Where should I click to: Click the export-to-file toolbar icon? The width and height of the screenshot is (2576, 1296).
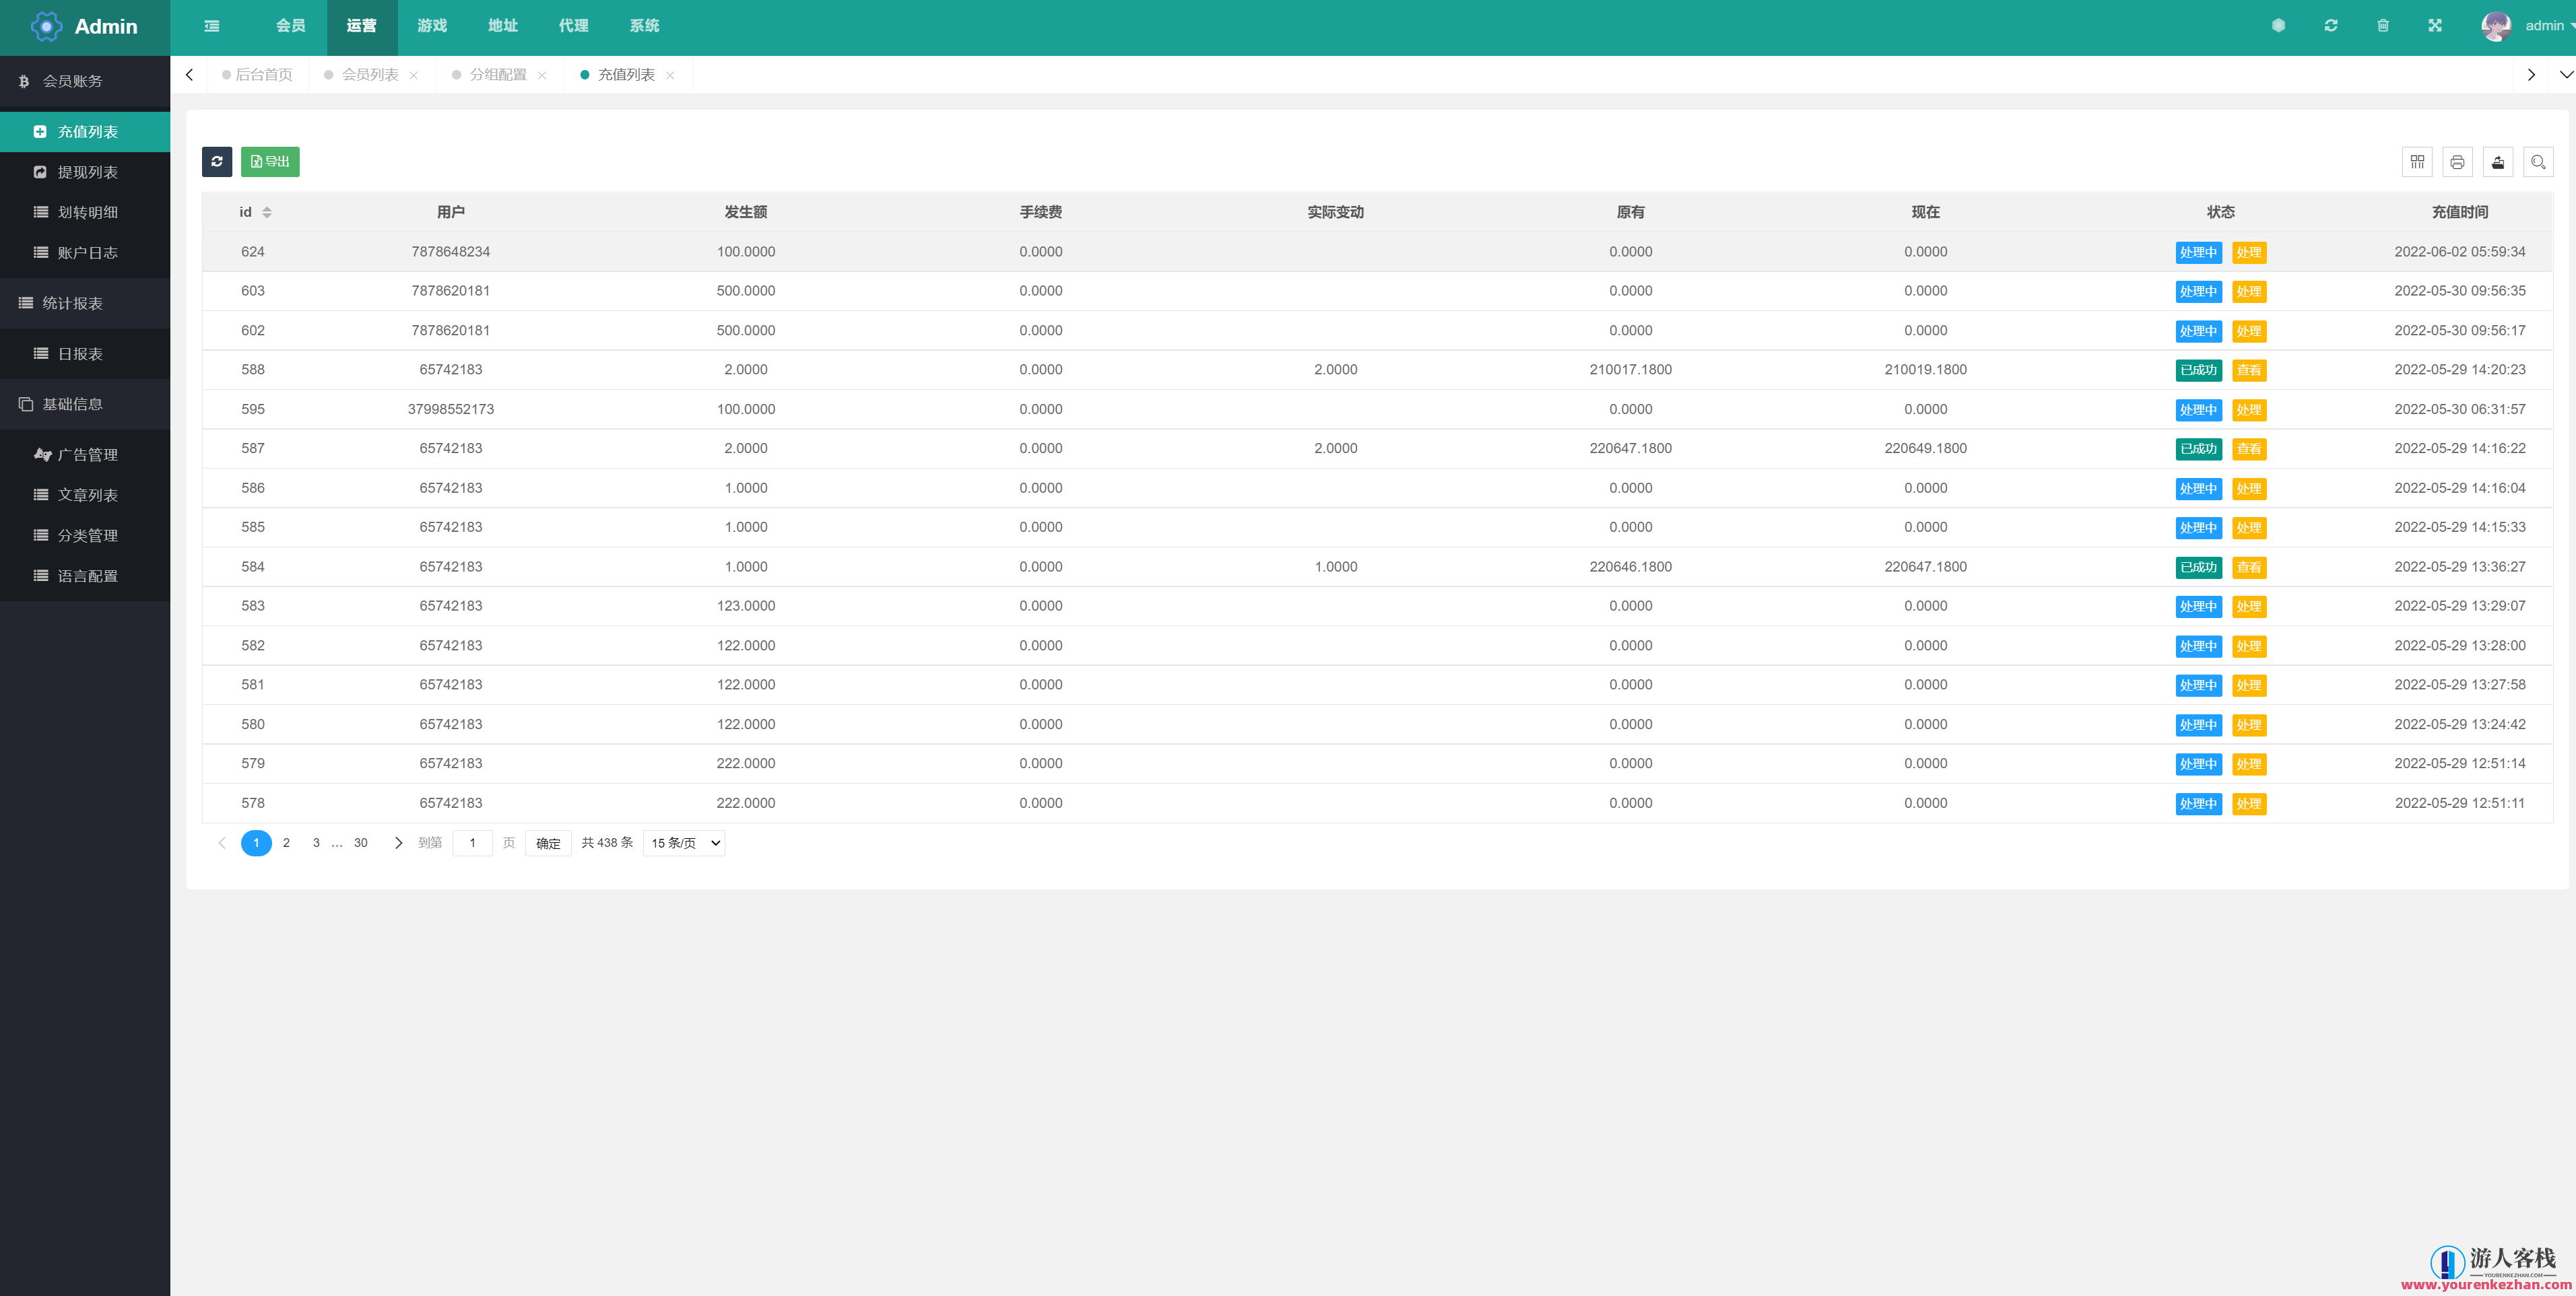(x=2497, y=162)
